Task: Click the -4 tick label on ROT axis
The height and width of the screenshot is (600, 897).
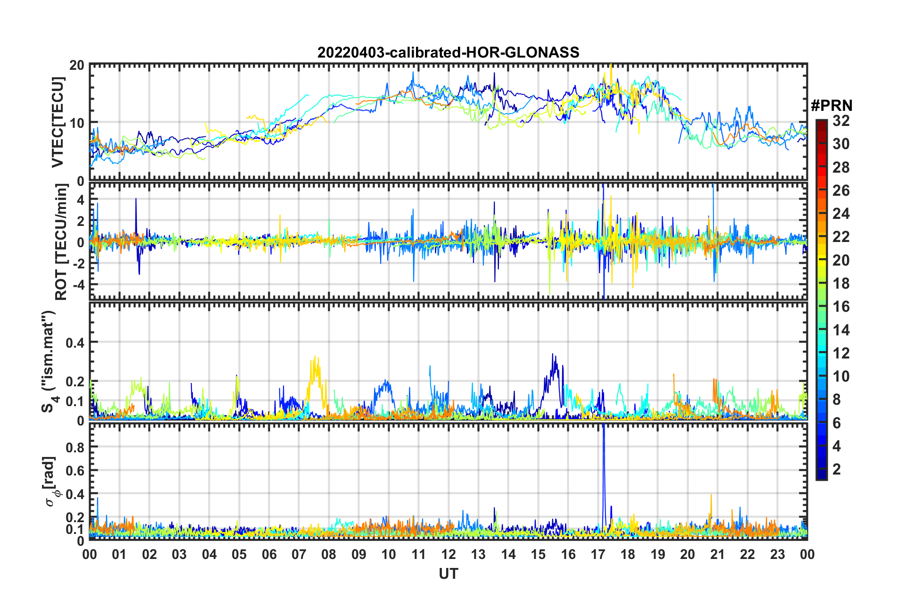Action: [x=77, y=285]
